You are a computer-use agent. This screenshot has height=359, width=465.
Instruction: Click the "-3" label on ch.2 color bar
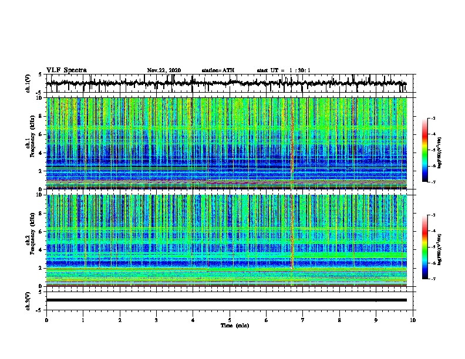coord(433,215)
